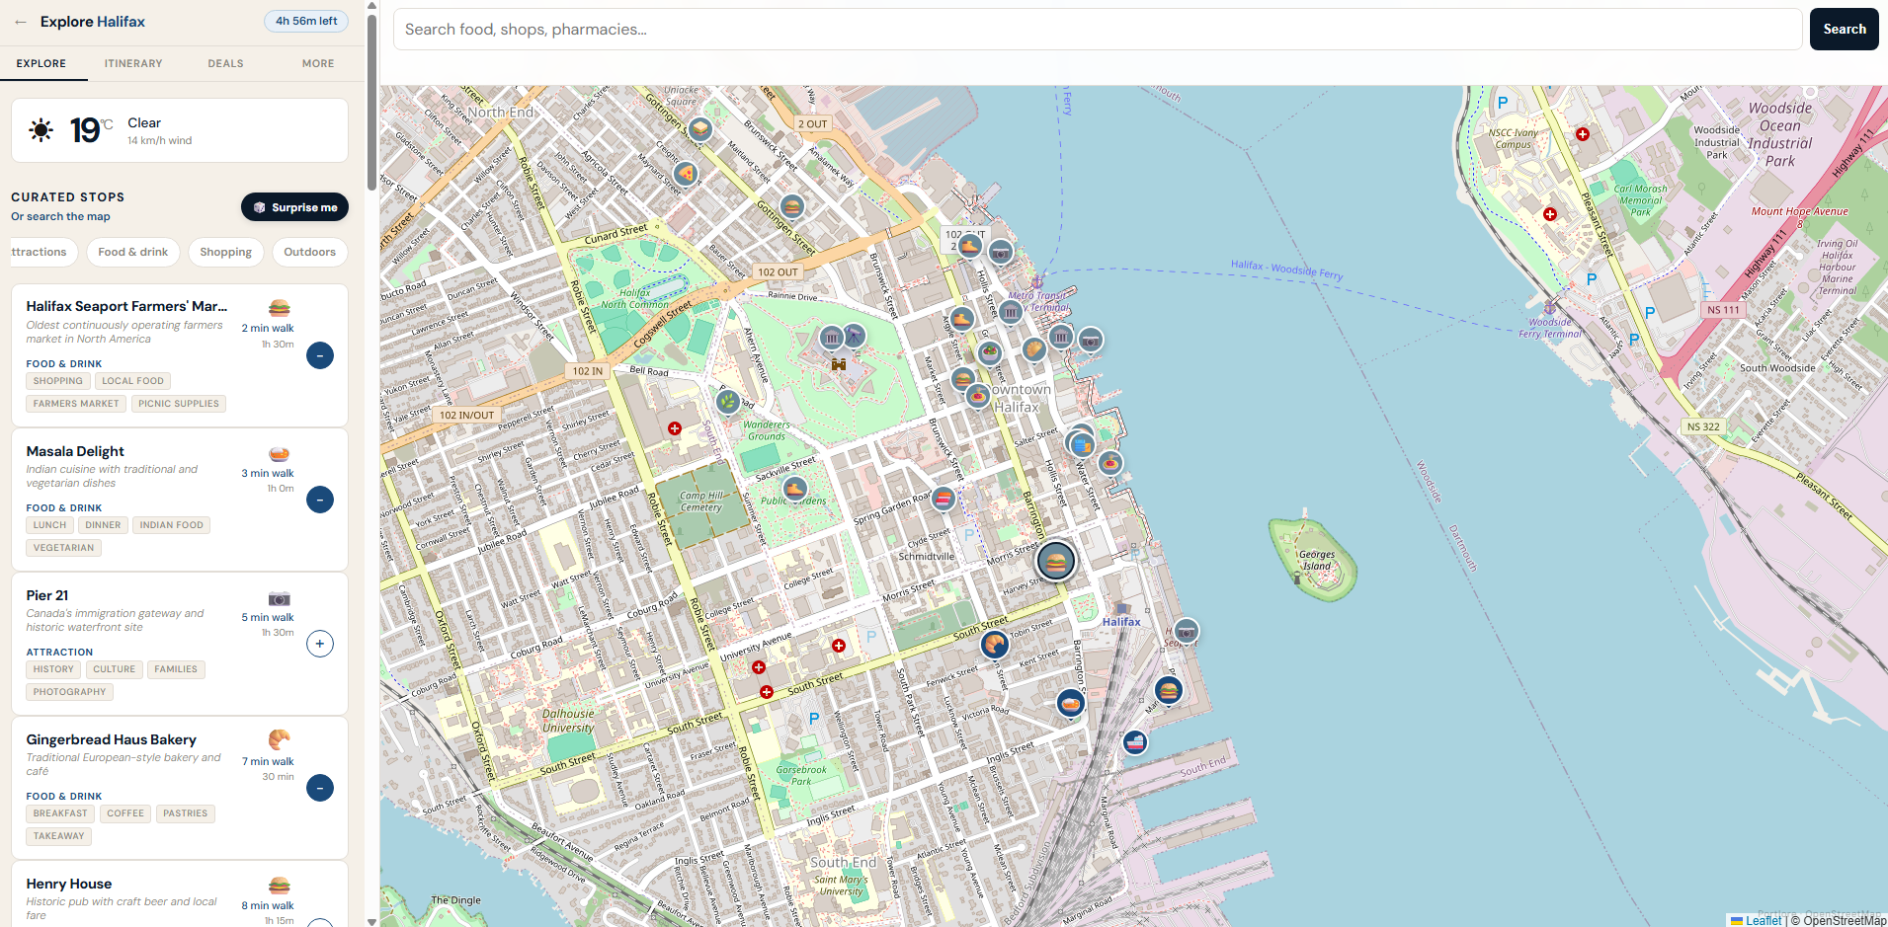Open the burger marker on Gottingen Street
1888x927 pixels.
(792, 206)
